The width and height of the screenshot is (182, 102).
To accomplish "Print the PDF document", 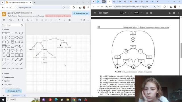I will 174,13.
